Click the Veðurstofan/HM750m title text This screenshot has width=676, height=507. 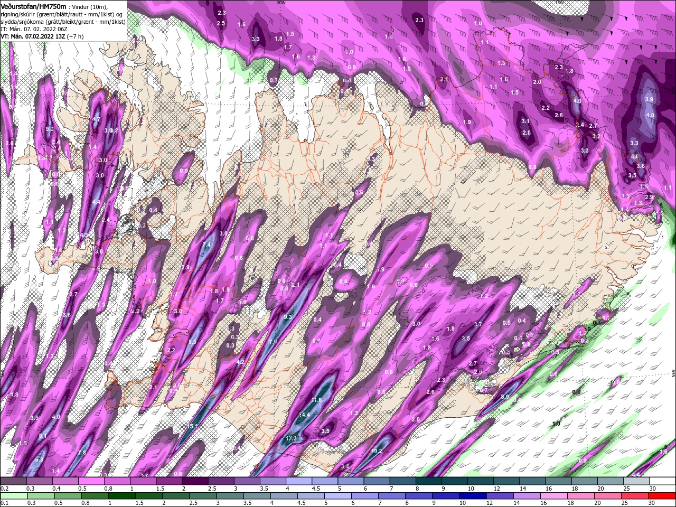tap(33, 6)
